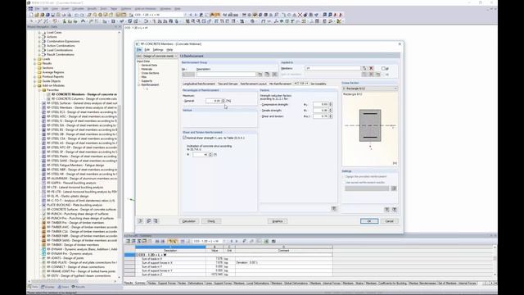Click the Graphics button
This screenshot has height=295, width=524.
278,221
